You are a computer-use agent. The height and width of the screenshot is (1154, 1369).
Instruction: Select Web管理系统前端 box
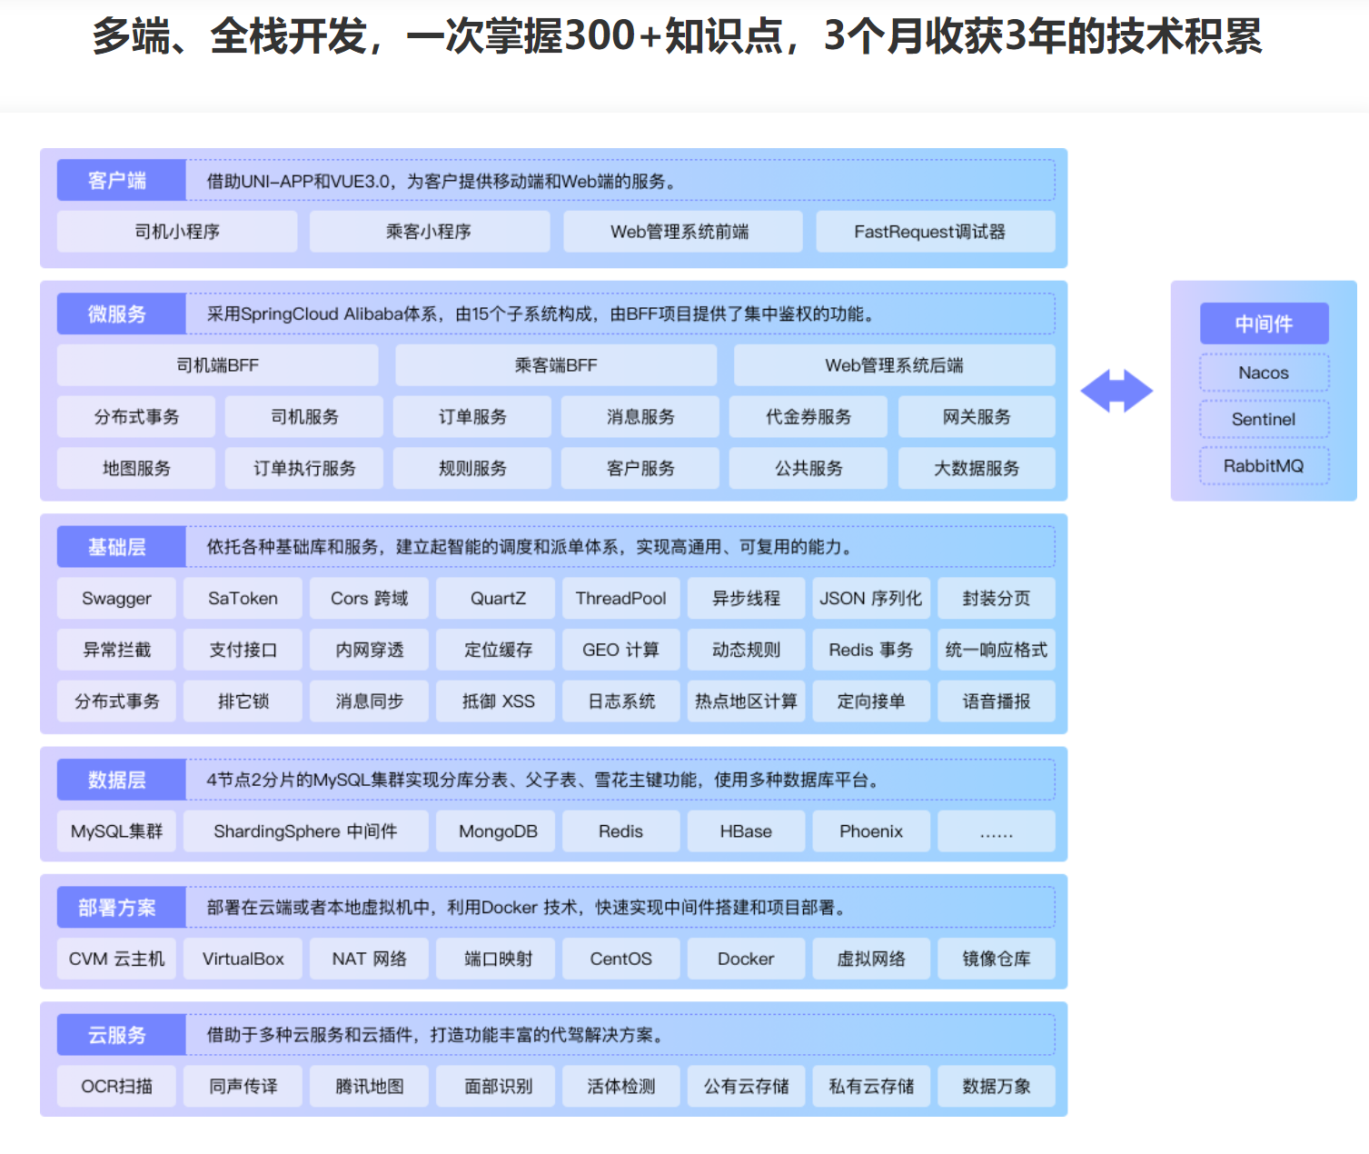coord(682,232)
